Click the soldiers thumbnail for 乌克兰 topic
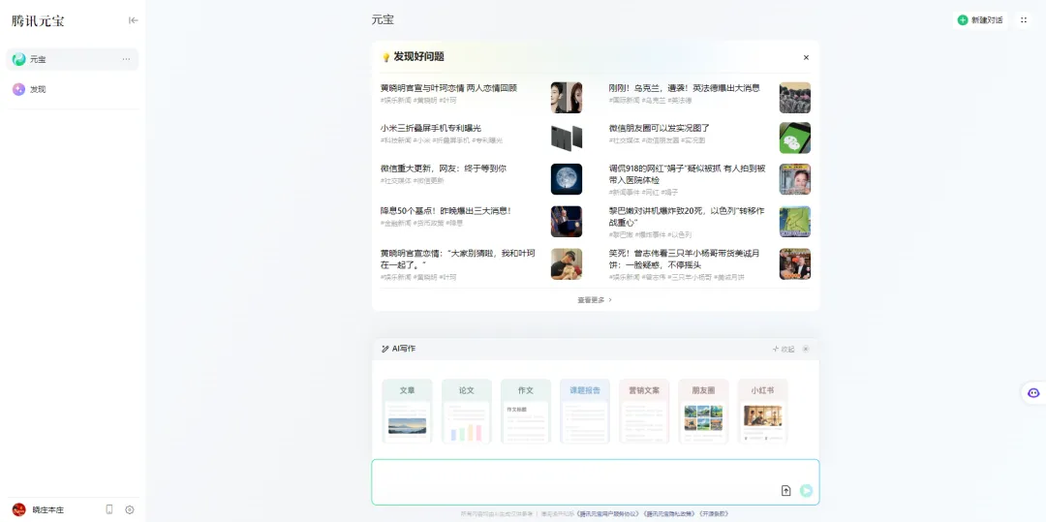Viewport: 1046px width, 522px height. click(x=795, y=98)
